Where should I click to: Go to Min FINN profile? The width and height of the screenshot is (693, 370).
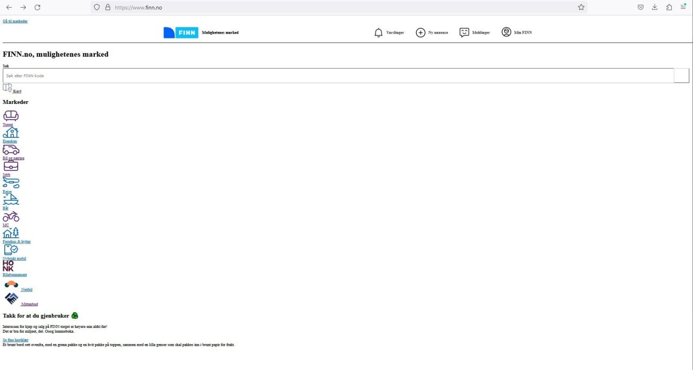click(517, 32)
